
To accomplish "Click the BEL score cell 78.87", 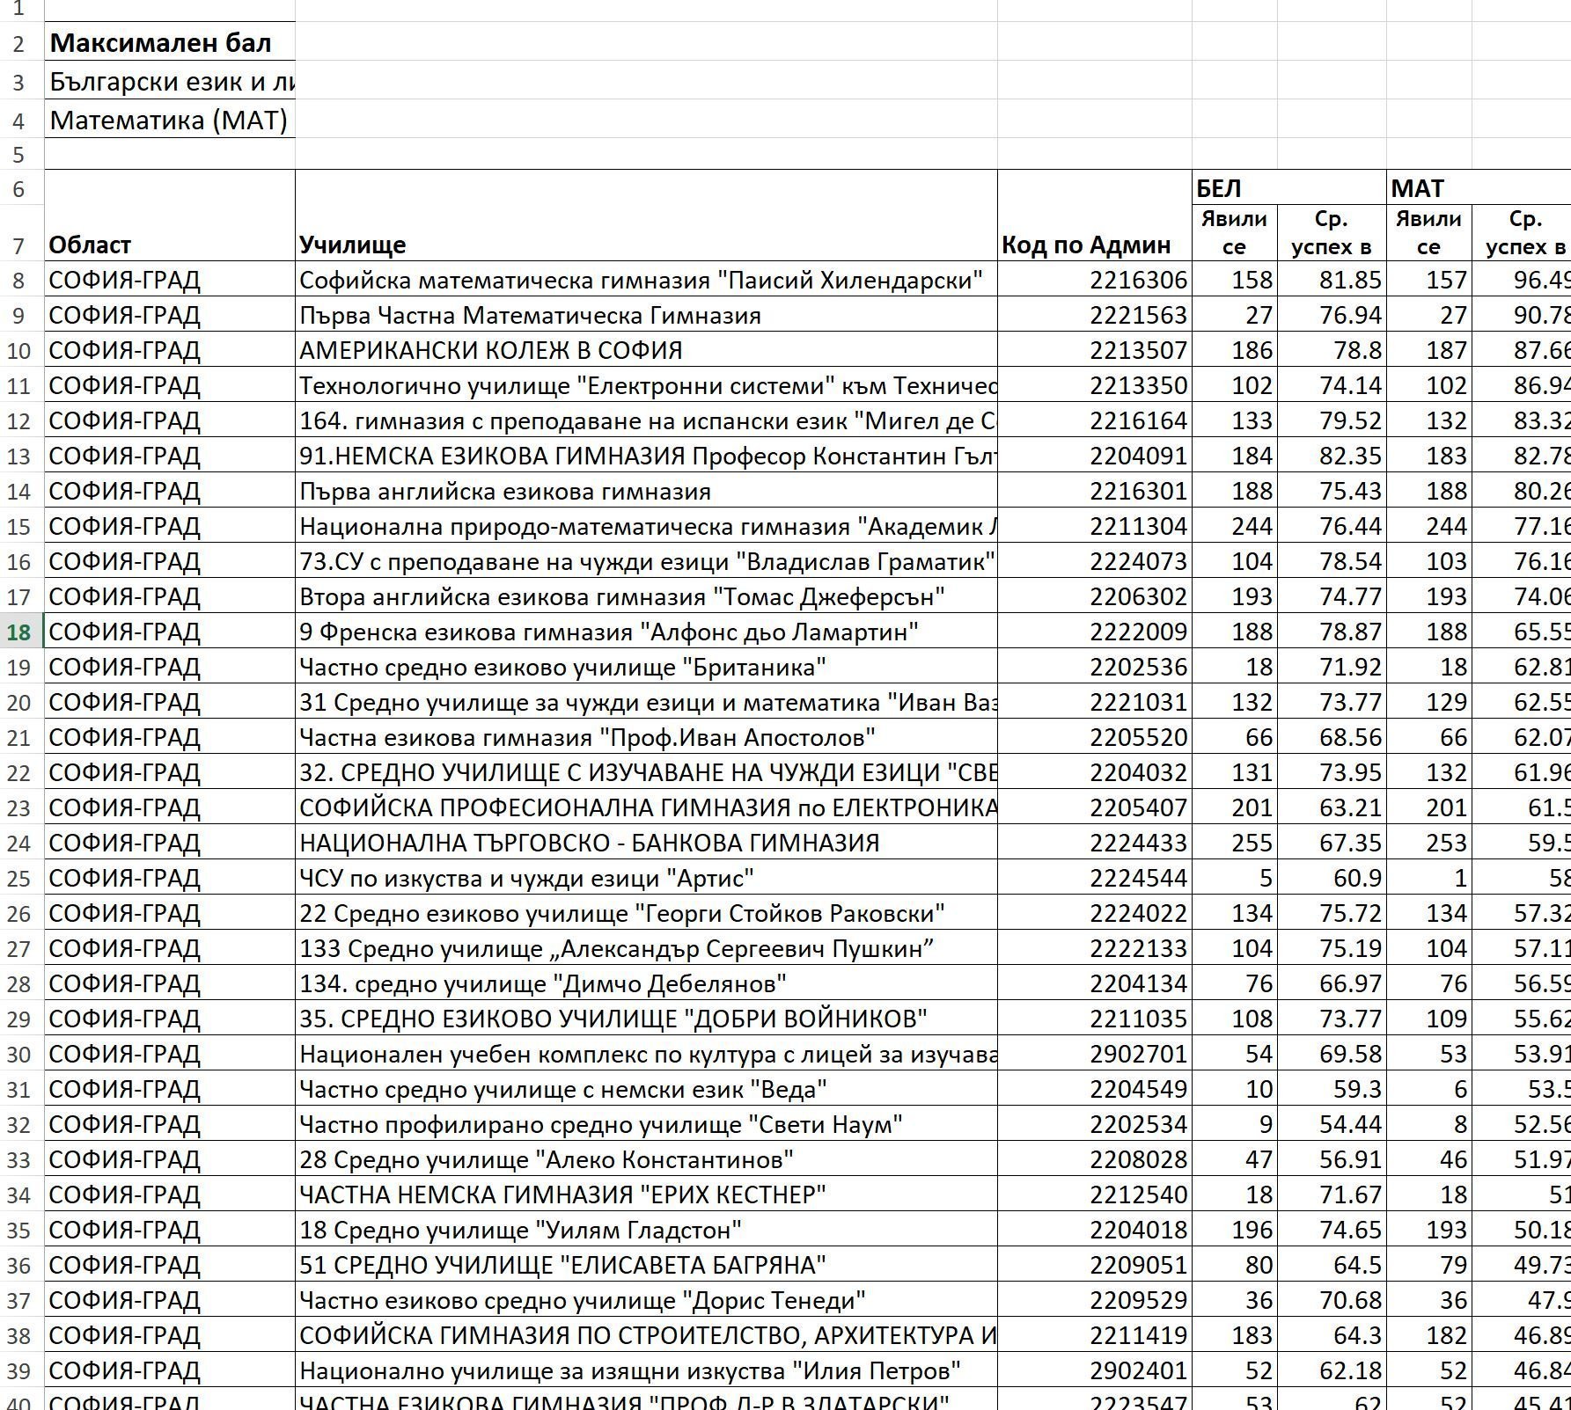I will pyautogui.click(x=1332, y=632).
